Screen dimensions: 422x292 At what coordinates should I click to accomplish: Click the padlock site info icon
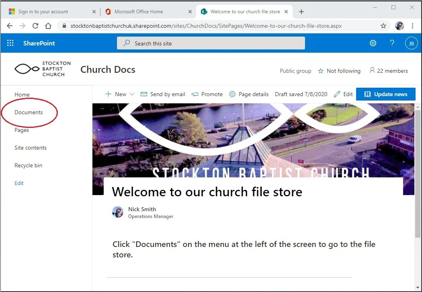pyautogui.click(x=64, y=26)
